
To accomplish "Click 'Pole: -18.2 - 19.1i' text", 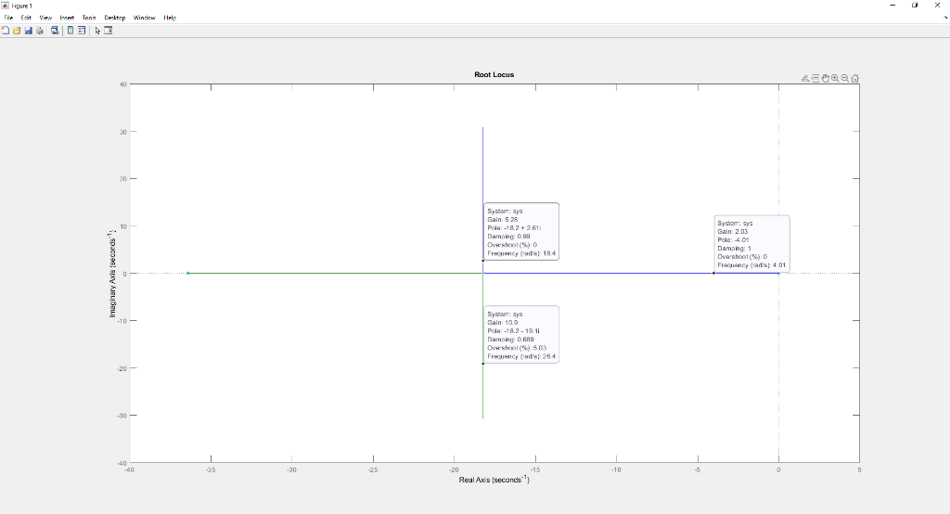I will (x=513, y=331).
